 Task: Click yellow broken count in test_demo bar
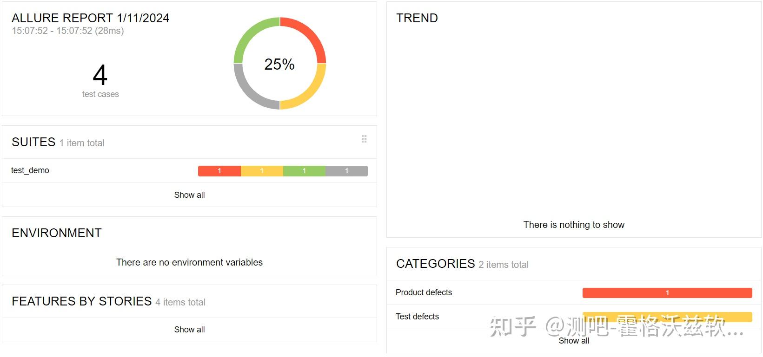click(262, 171)
